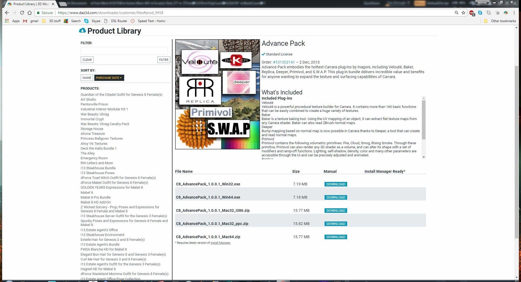Select i13 Estate Agent's Office
The height and width of the screenshot is (282, 521).
99,230
